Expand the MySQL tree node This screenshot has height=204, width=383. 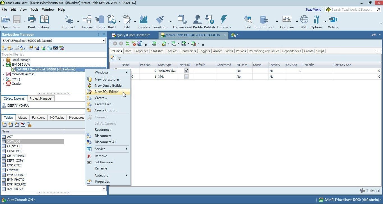coord(3,79)
